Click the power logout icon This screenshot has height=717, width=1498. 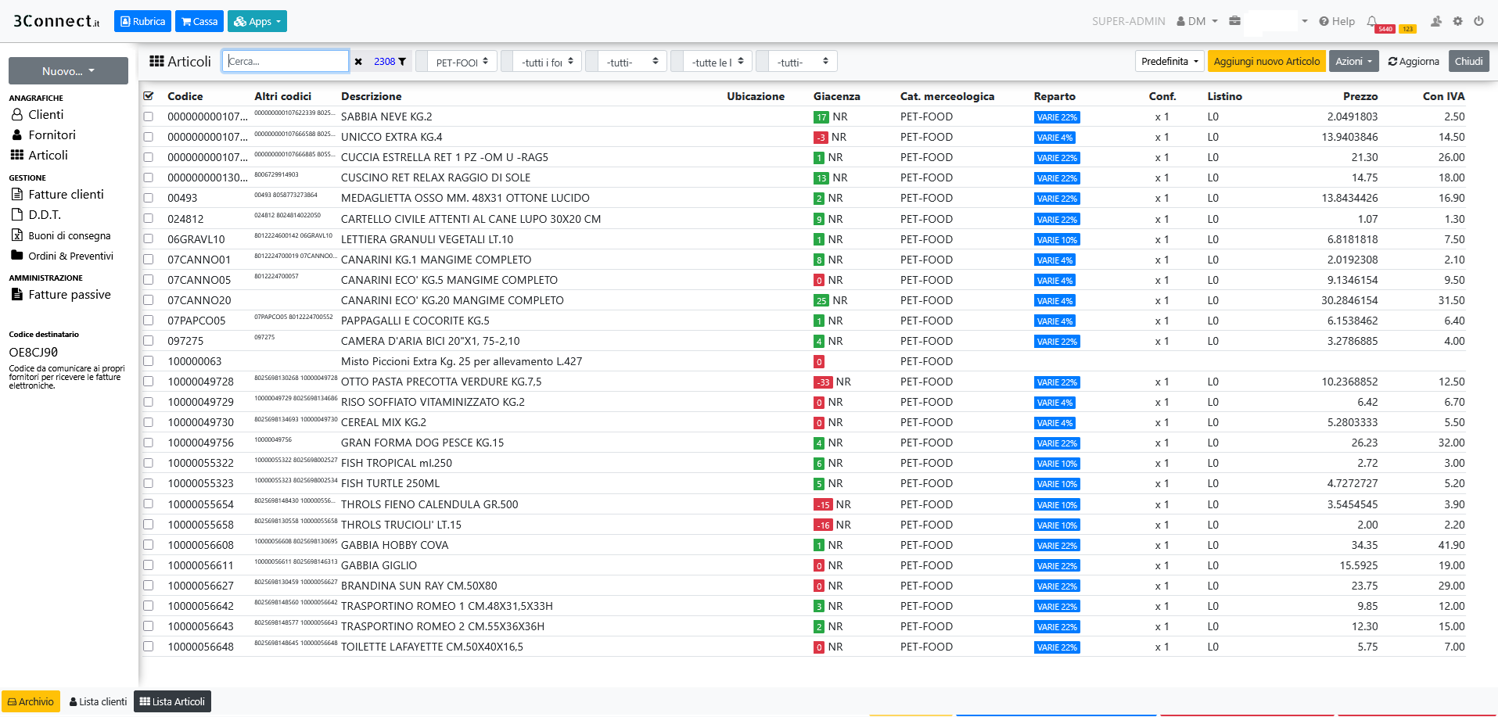[1478, 21]
